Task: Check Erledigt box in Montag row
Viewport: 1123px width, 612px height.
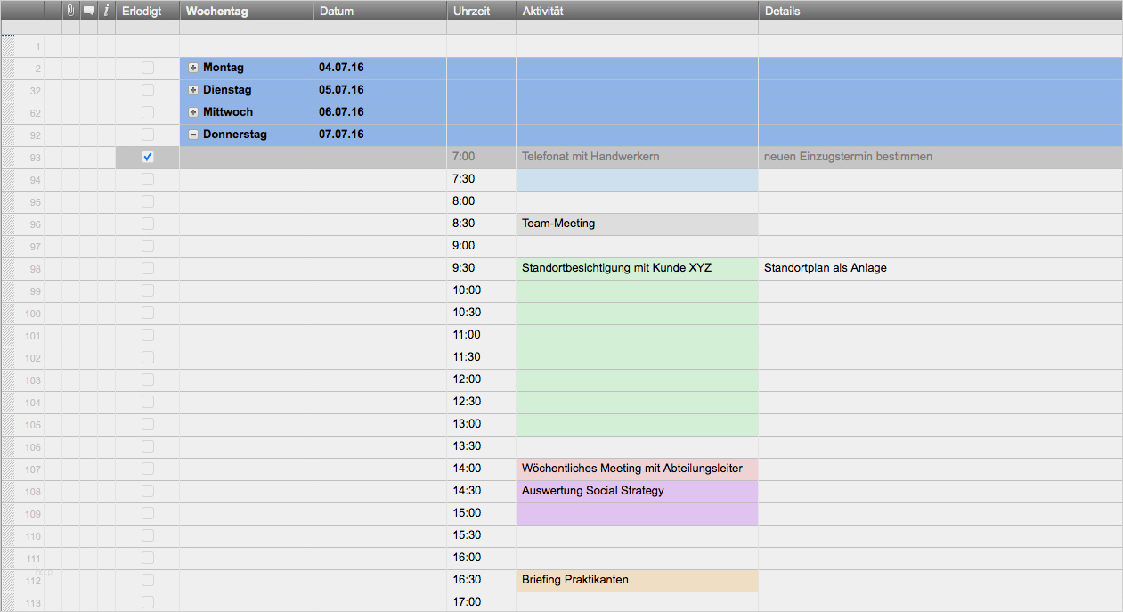Action: coord(148,68)
